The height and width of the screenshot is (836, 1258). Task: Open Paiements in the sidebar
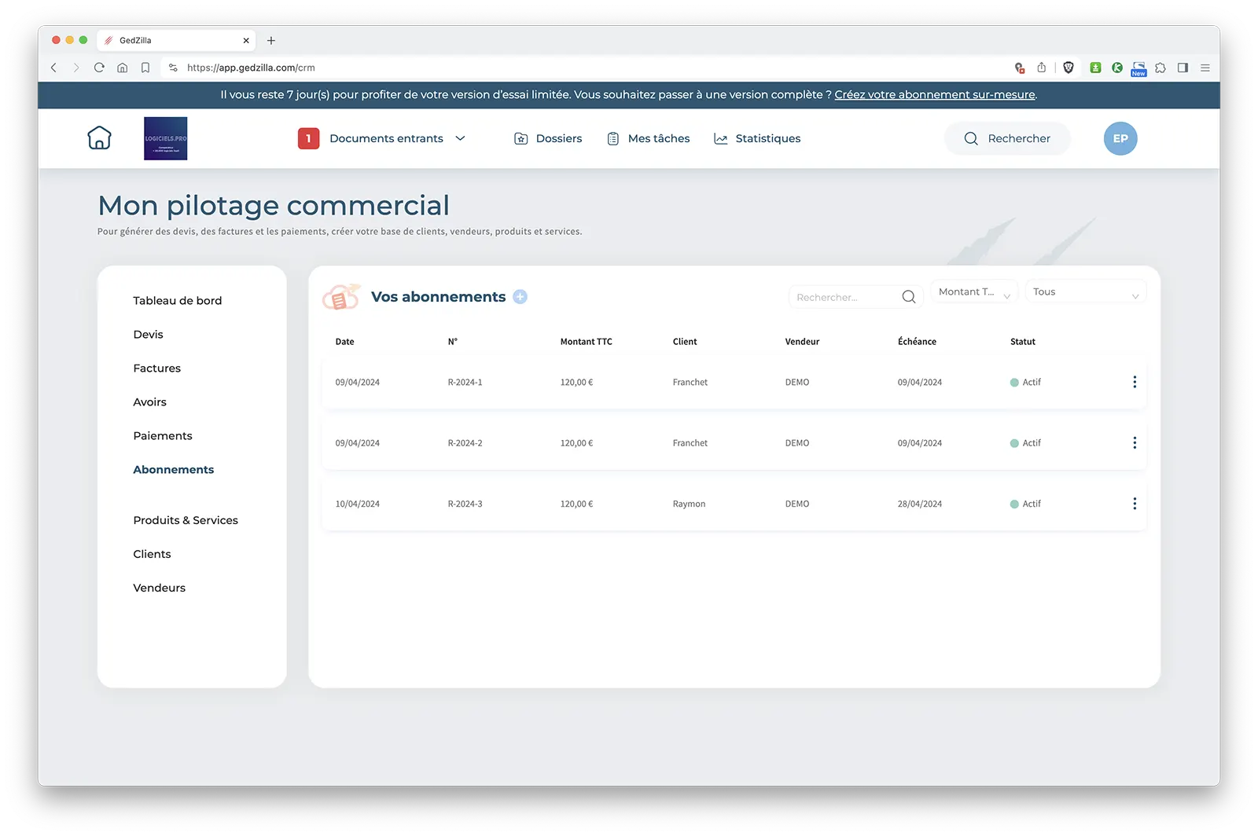163,435
